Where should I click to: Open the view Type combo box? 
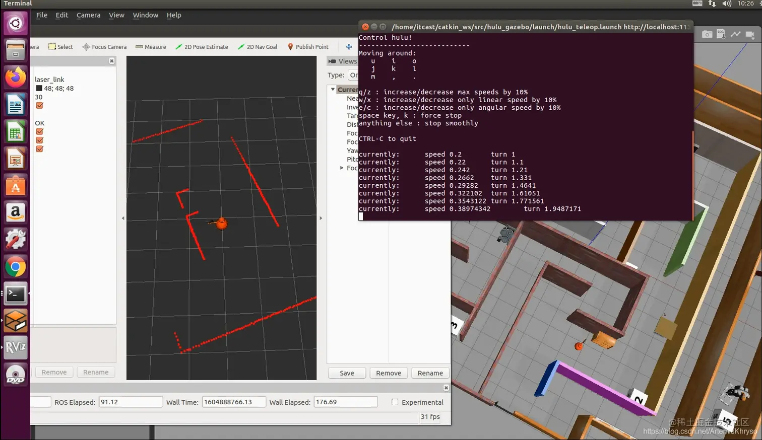click(353, 75)
